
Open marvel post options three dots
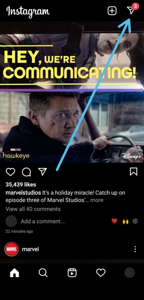[135, 249]
